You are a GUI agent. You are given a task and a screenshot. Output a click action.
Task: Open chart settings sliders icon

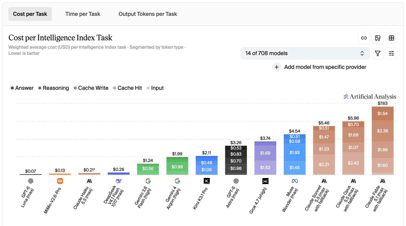click(x=391, y=53)
